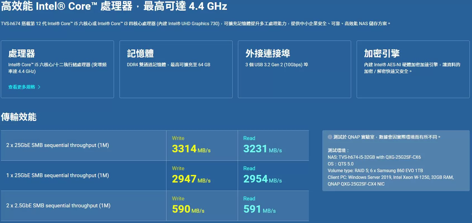Click the NAS: TVS-h674-i5-32GB test environment line
This screenshot has width=472, height=223.
point(374,157)
